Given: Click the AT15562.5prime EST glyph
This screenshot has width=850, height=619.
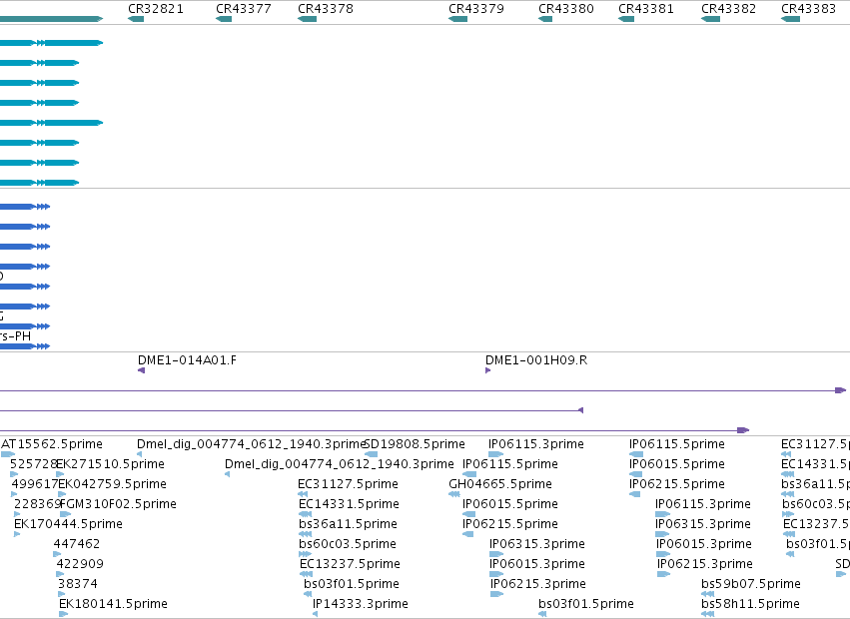Looking at the screenshot, I should (x=8, y=454).
